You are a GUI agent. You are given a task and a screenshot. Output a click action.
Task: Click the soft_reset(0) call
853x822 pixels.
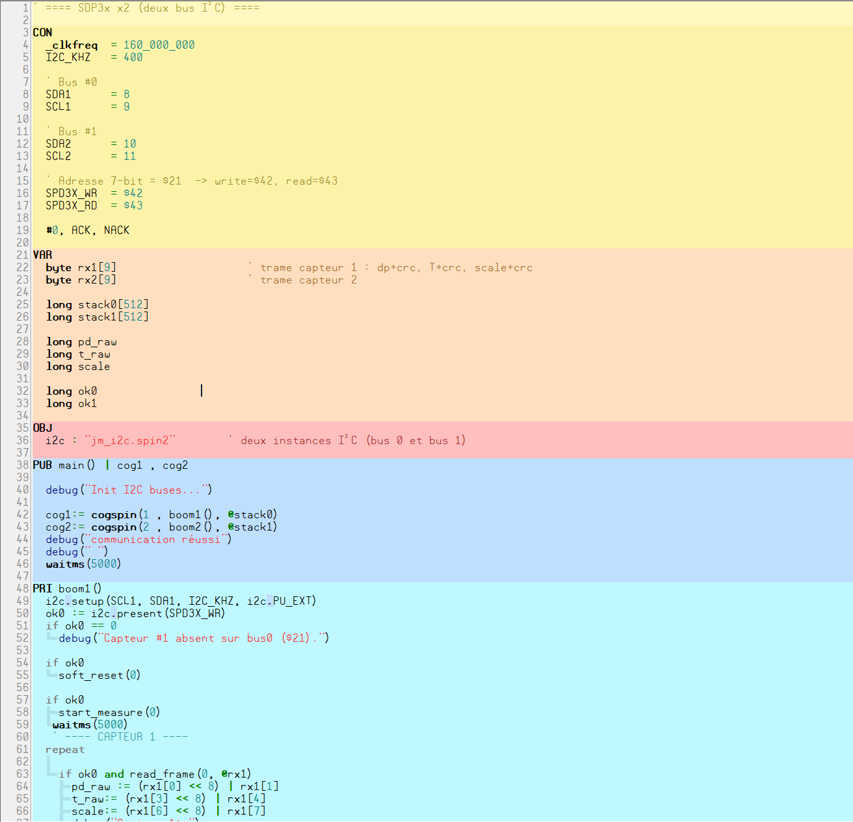pos(99,675)
